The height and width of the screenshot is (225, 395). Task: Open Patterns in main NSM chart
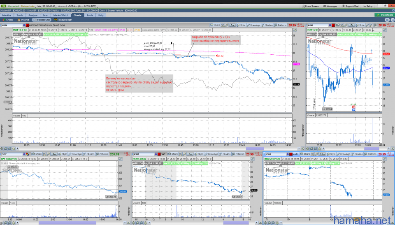coord(280,25)
